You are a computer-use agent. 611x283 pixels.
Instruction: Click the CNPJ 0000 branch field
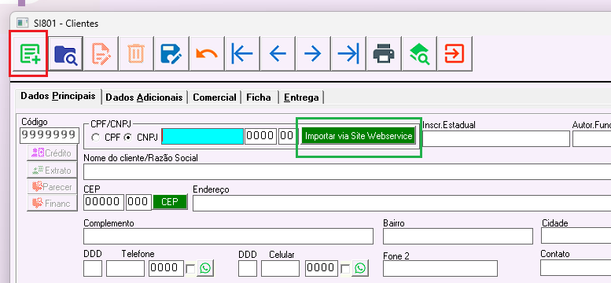click(261, 137)
